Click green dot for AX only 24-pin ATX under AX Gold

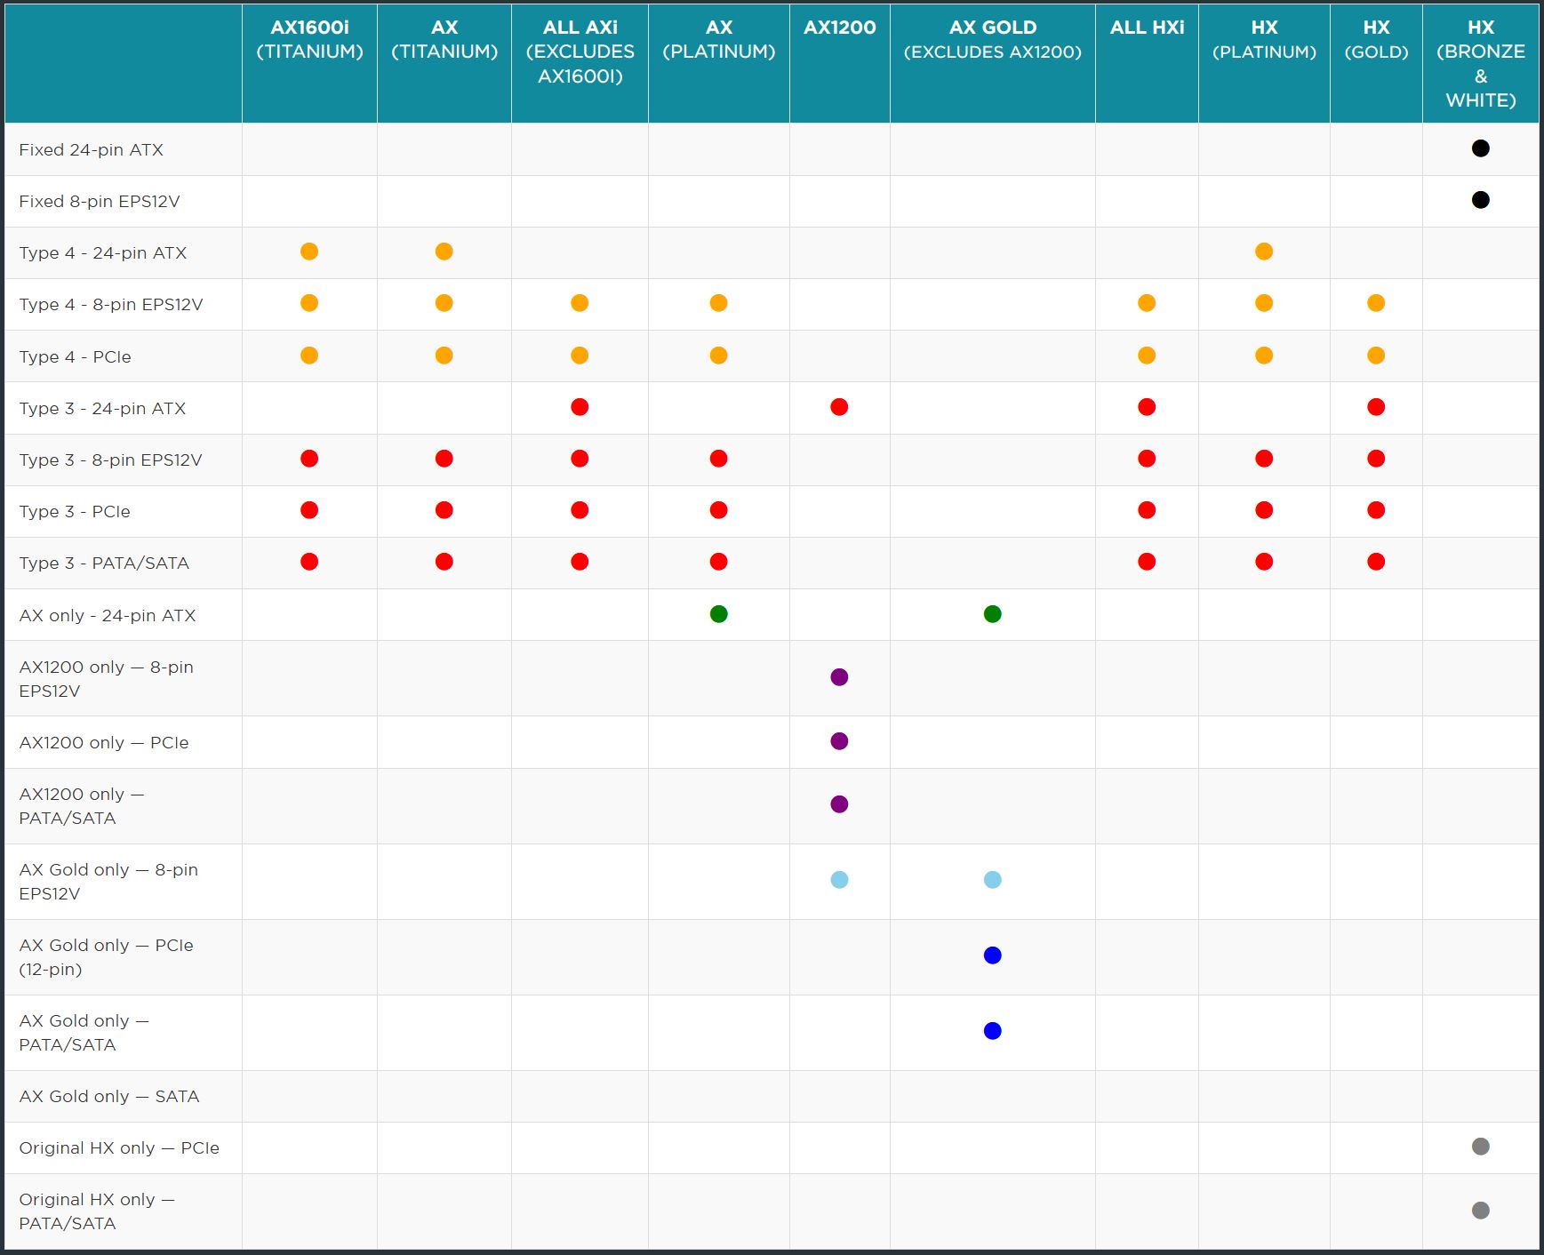click(993, 614)
